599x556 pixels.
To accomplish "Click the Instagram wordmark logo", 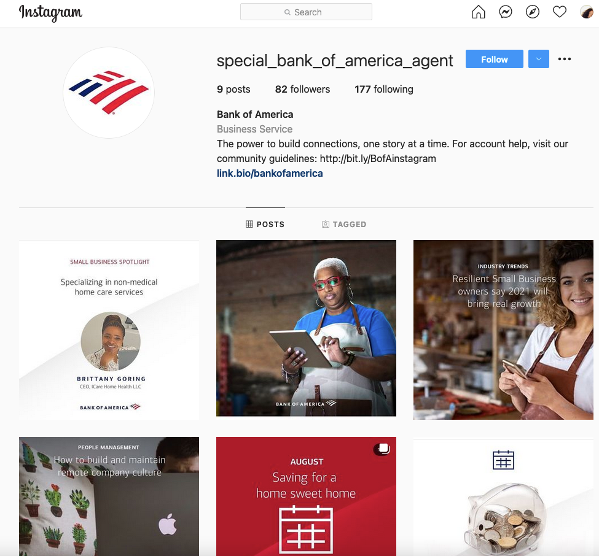I will tap(50, 13).
